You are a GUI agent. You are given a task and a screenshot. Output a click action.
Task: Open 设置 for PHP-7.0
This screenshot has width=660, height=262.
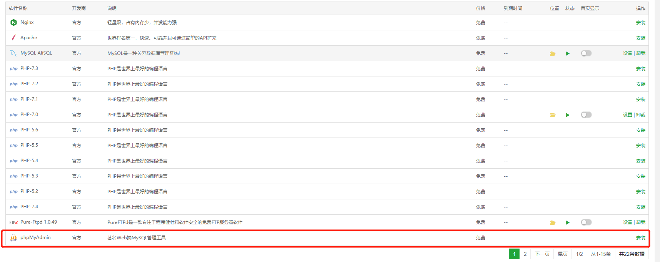[x=628, y=115]
